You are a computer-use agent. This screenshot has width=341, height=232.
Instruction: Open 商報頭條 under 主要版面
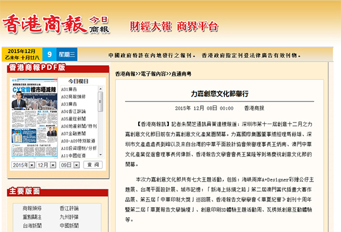pyautogui.click(x=32, y=208)
